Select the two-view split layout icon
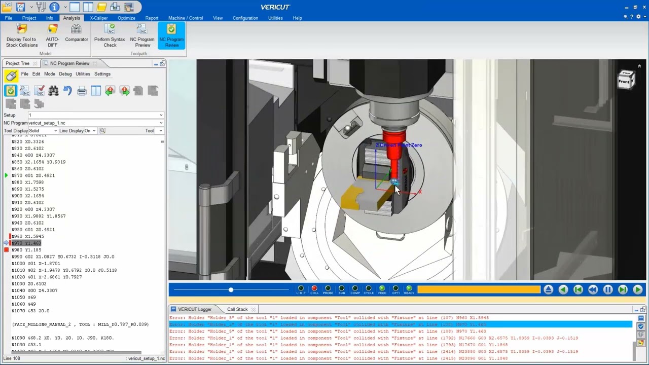The width and height of the screenshot is (649, 365). pos(88,7)
